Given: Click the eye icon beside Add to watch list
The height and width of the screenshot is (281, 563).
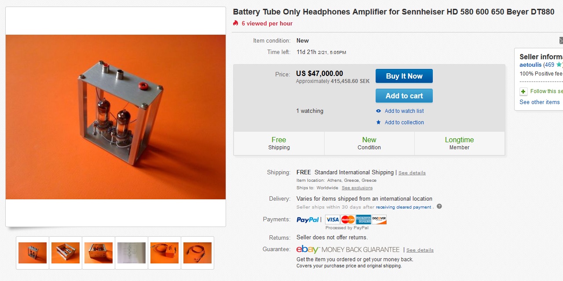Looking at the screenshot, I should click(378, 111).
